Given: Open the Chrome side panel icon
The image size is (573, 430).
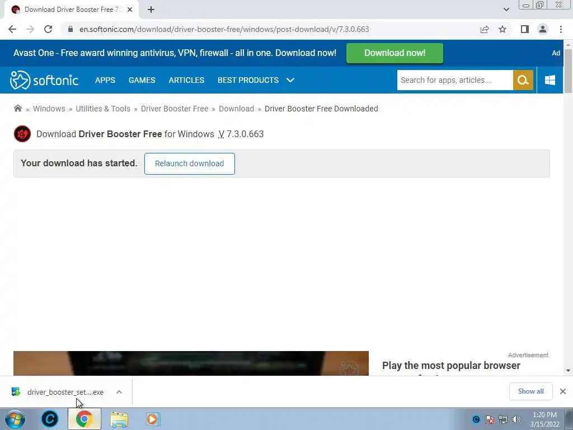Looking at the screenshot, I should [525, 29].
